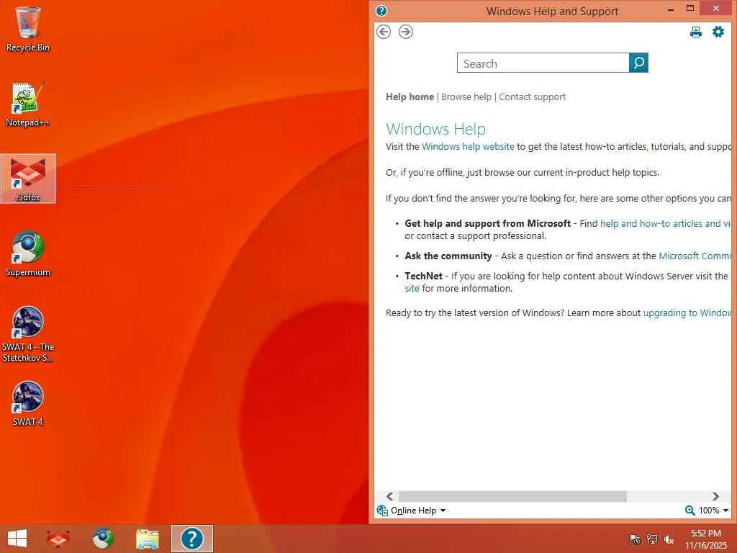Click 'Ask the community' text
The height and width of the screenshot is (553, 737).
point(448,256)
